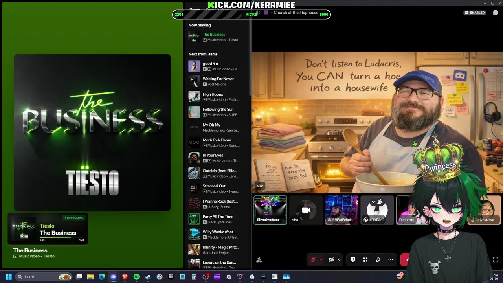Open Spotify from the taskbar
This screenshot has height=283, width=503.
[x=136, y=277]
